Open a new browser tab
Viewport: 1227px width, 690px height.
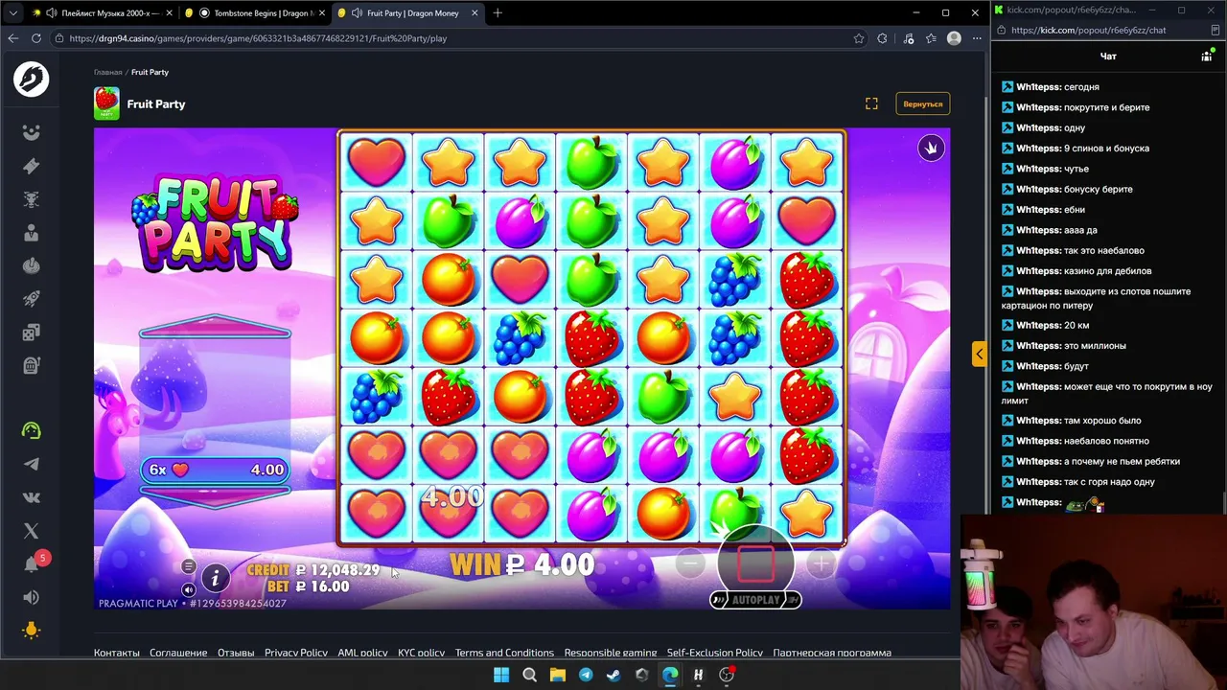(498, 13)
